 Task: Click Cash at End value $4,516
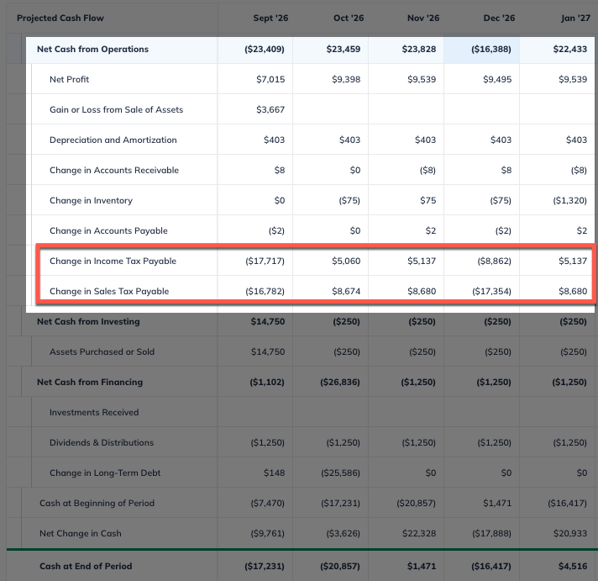point(573,566)
